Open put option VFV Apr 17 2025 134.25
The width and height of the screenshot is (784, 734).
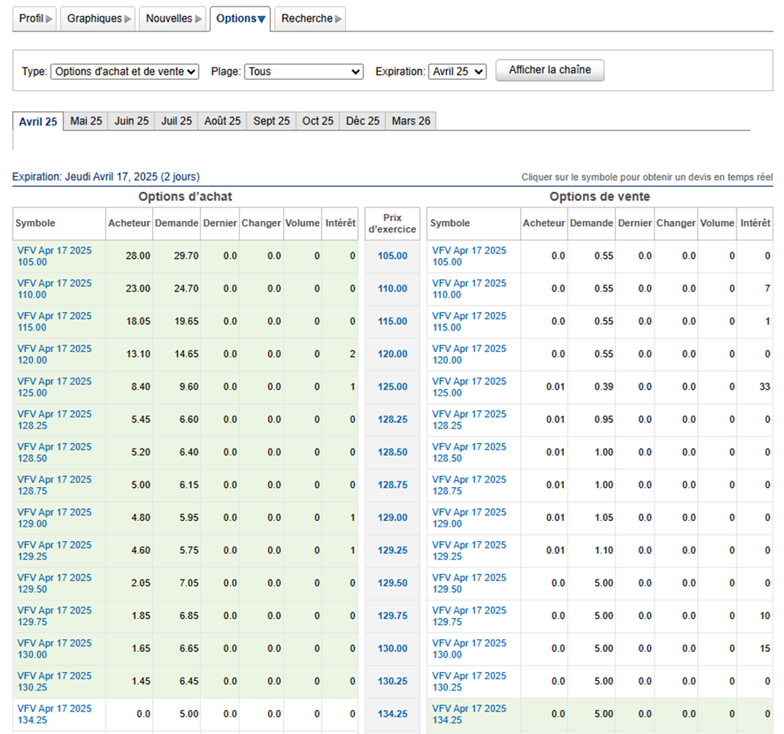coord(469,714)
